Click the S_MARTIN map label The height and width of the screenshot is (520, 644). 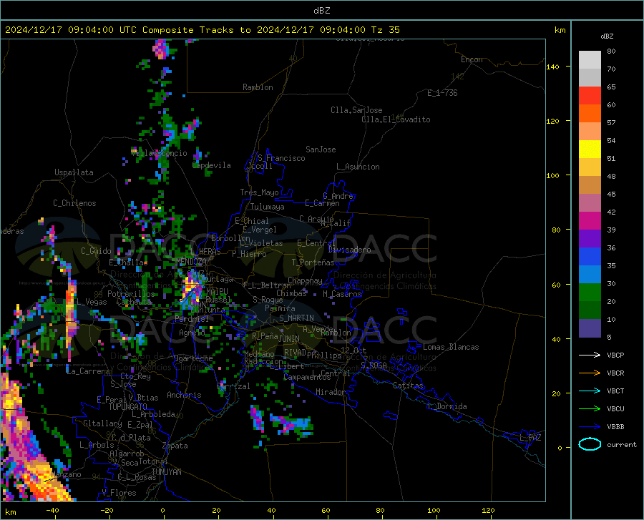(x=296, y=318)
